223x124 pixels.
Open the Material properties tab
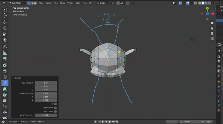click(219, 110)
